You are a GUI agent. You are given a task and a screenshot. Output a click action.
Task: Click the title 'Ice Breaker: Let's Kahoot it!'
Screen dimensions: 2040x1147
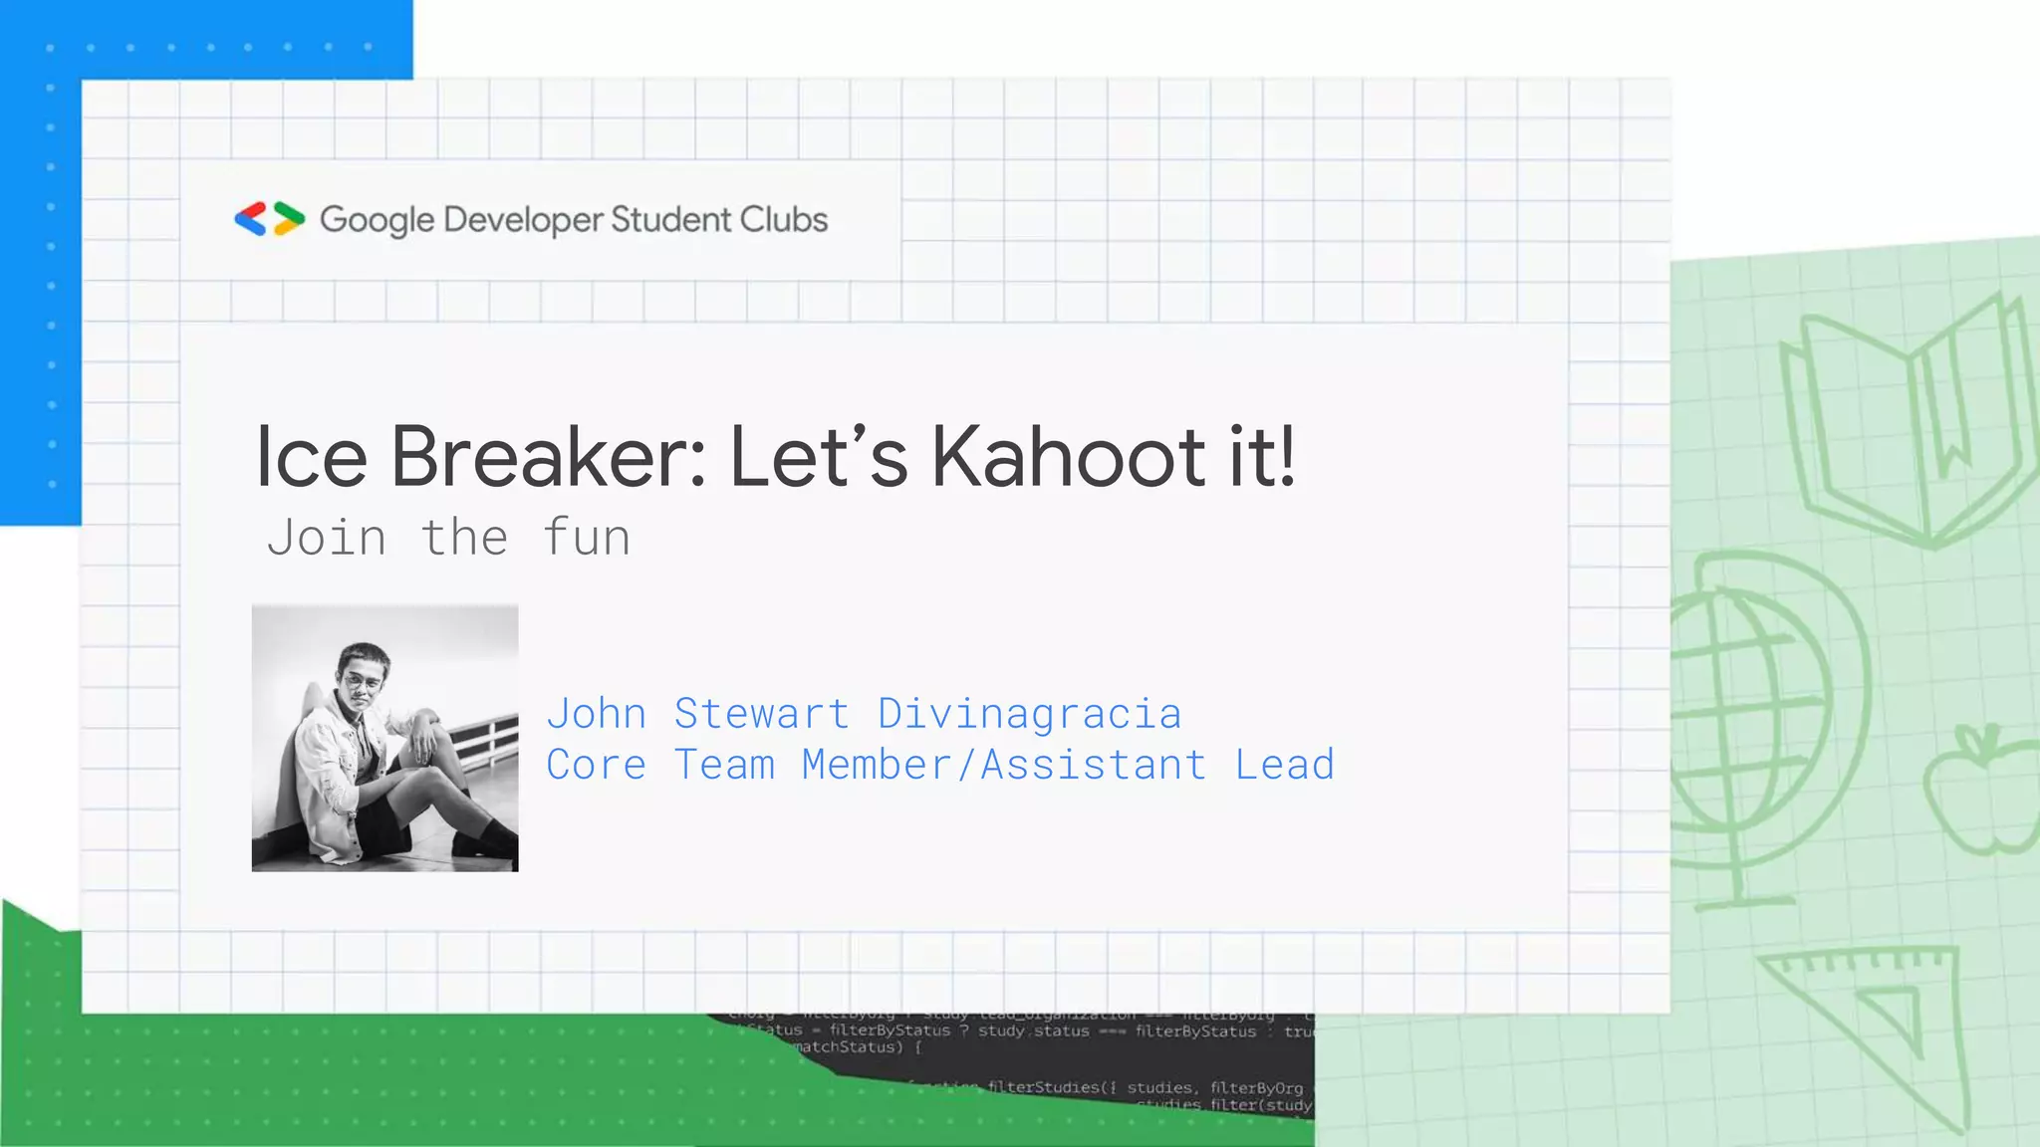[x=776, y=457]
